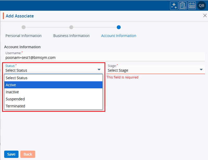The image size is (208, 160).
Task: Click the Account Information step circle
Action: pos(119,27)
